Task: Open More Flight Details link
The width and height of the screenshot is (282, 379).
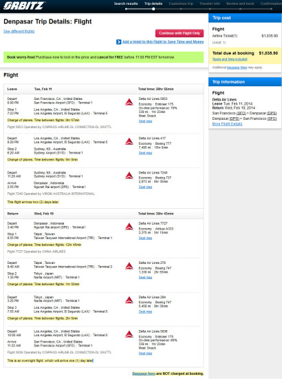Action: coord(227,124)
